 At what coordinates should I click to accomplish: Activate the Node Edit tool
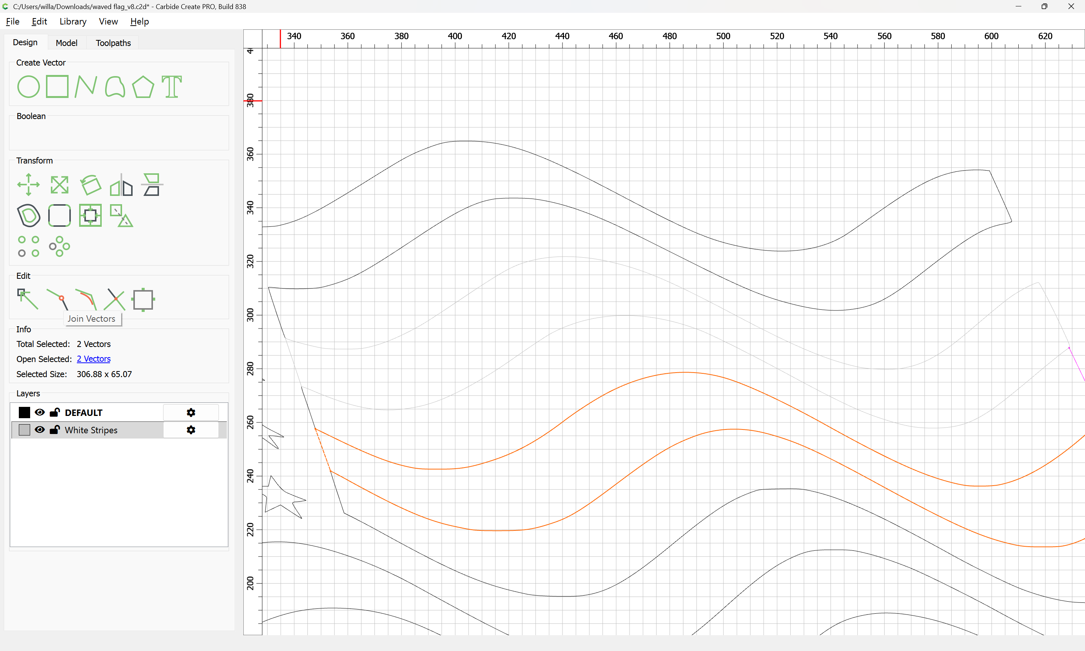tap(28, 299)
